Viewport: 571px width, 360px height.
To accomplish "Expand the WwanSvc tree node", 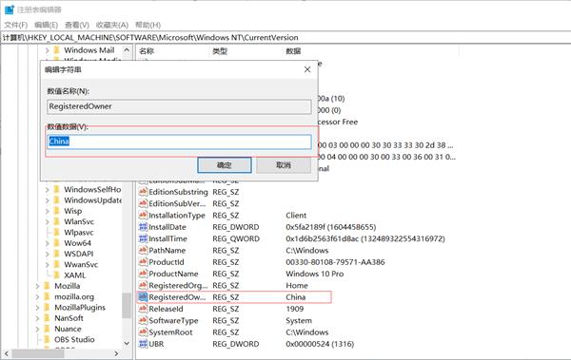I will click(48, 265).
